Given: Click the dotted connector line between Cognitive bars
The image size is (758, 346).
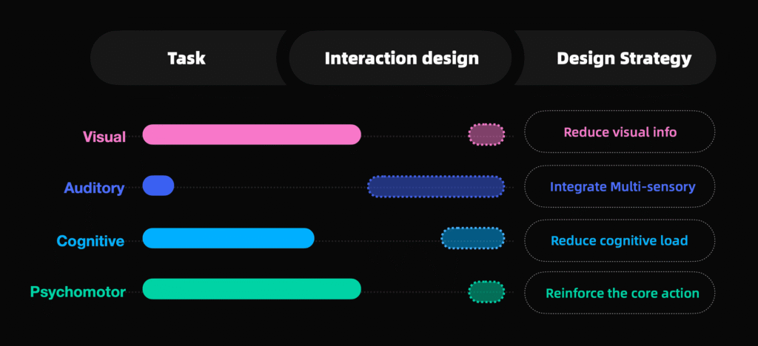Looking at the screenshot, I should [x=378, y=239].
